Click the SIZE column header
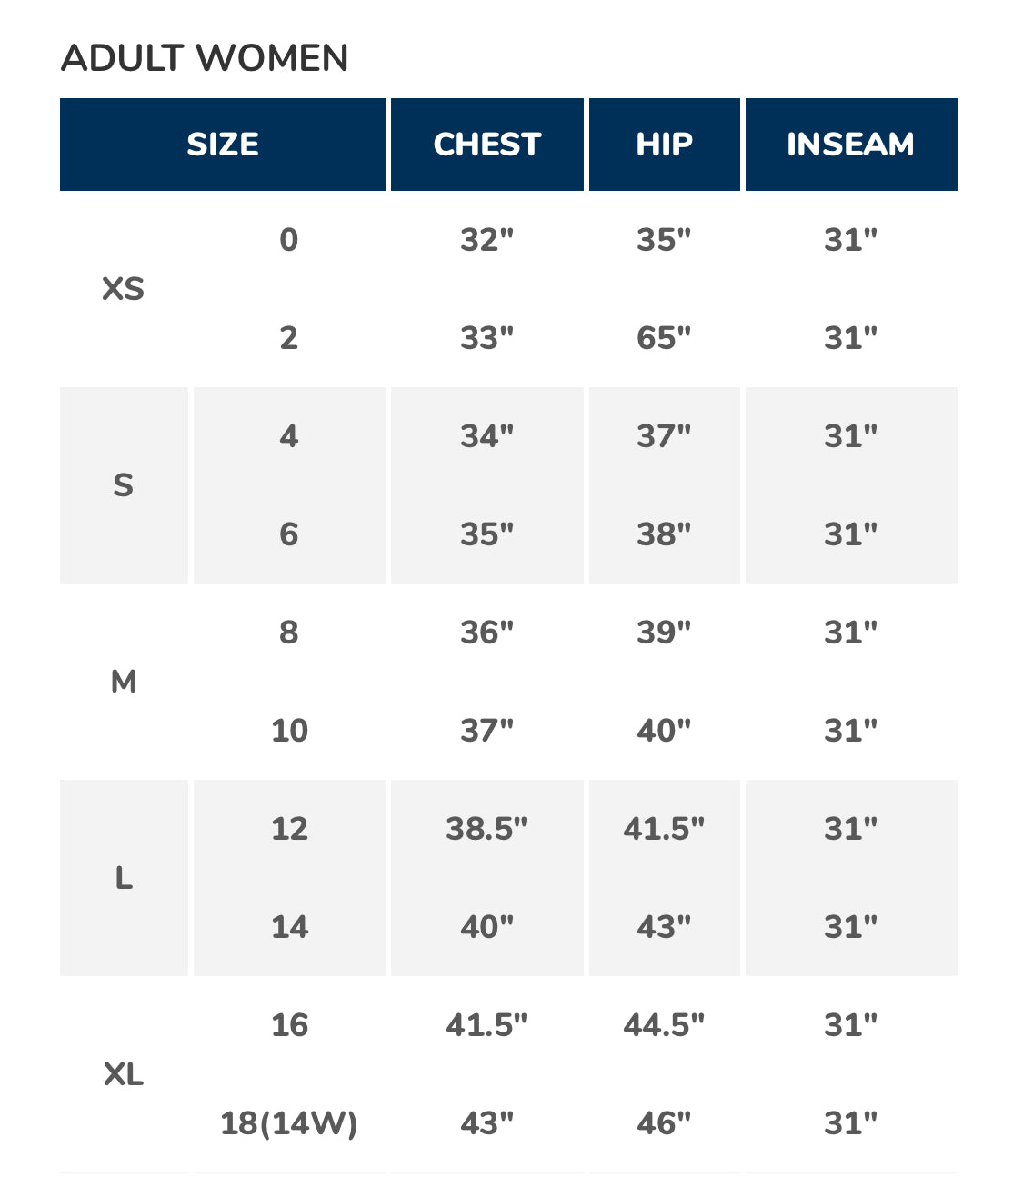The height and width of the screenshot is (1197, 1023). click(x=223, y=145)
